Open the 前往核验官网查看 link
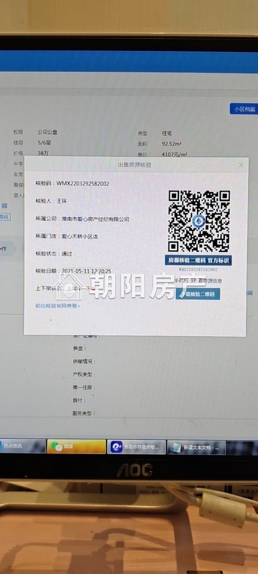This screenshot has height=574, width=258. pos(57,305)
